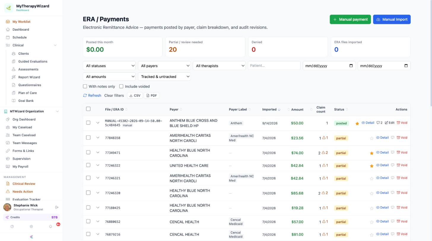Tick the checkbox for row 77848358

pos(88,137)
